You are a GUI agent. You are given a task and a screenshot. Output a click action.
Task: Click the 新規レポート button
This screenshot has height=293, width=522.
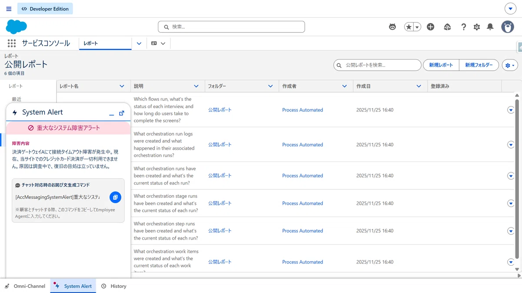[x=441, y=65]
